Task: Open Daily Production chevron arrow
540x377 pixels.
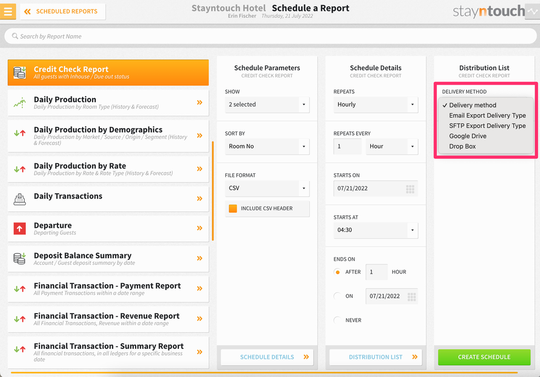Action: (x=200, y=102)
